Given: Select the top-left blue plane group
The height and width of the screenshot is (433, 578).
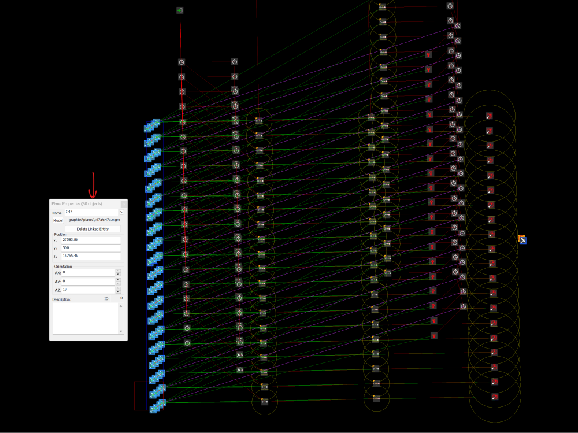Looking at the screenshot, I should tap(153, 125).
